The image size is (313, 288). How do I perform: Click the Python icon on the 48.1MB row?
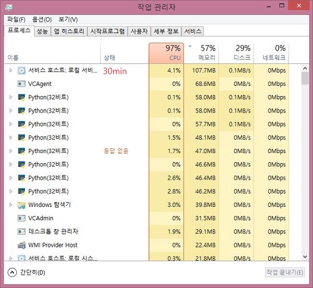[x=21, y=138]
